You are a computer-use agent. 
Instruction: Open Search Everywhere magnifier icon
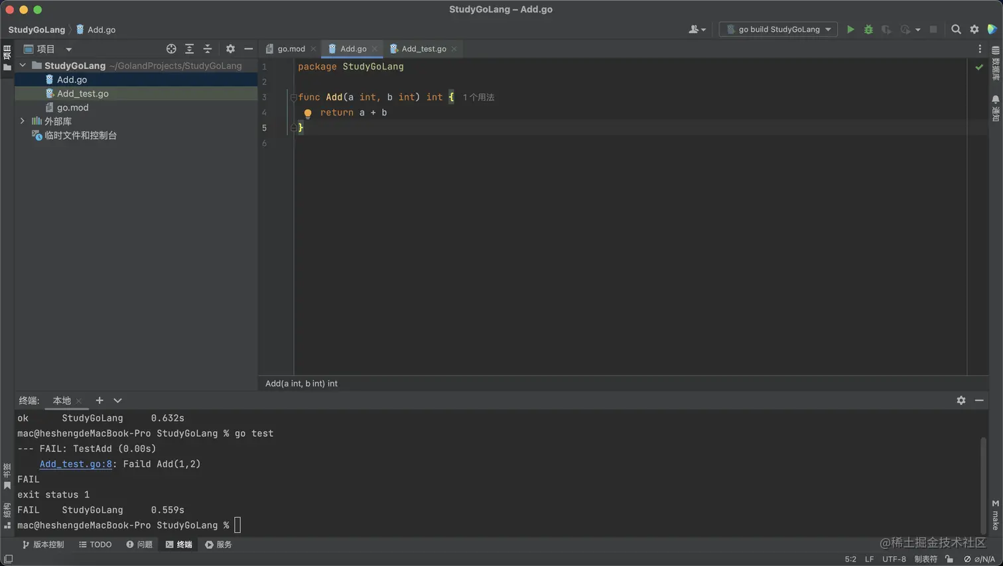[956, 29]
